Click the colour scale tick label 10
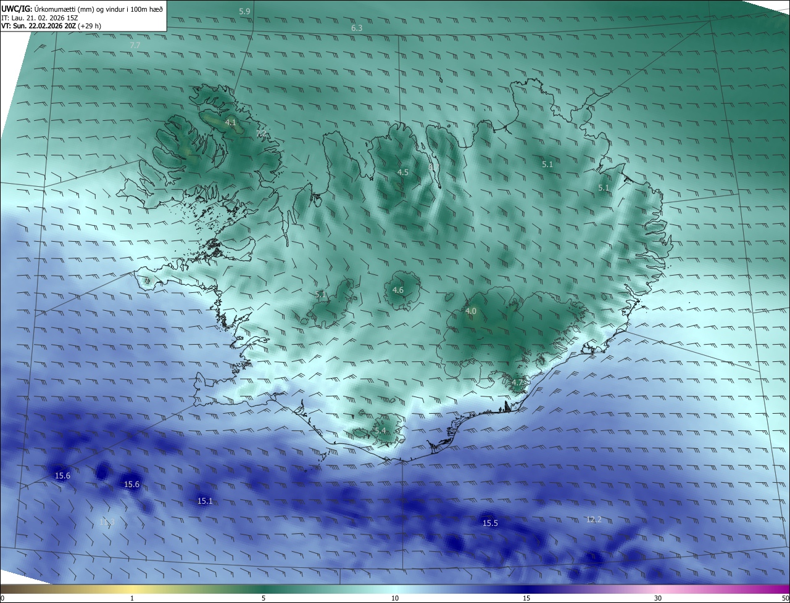 pos(395,598)
